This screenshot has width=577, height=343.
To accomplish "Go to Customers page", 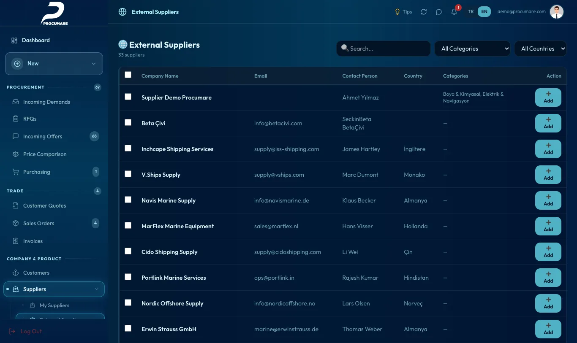I will (54, 273).
